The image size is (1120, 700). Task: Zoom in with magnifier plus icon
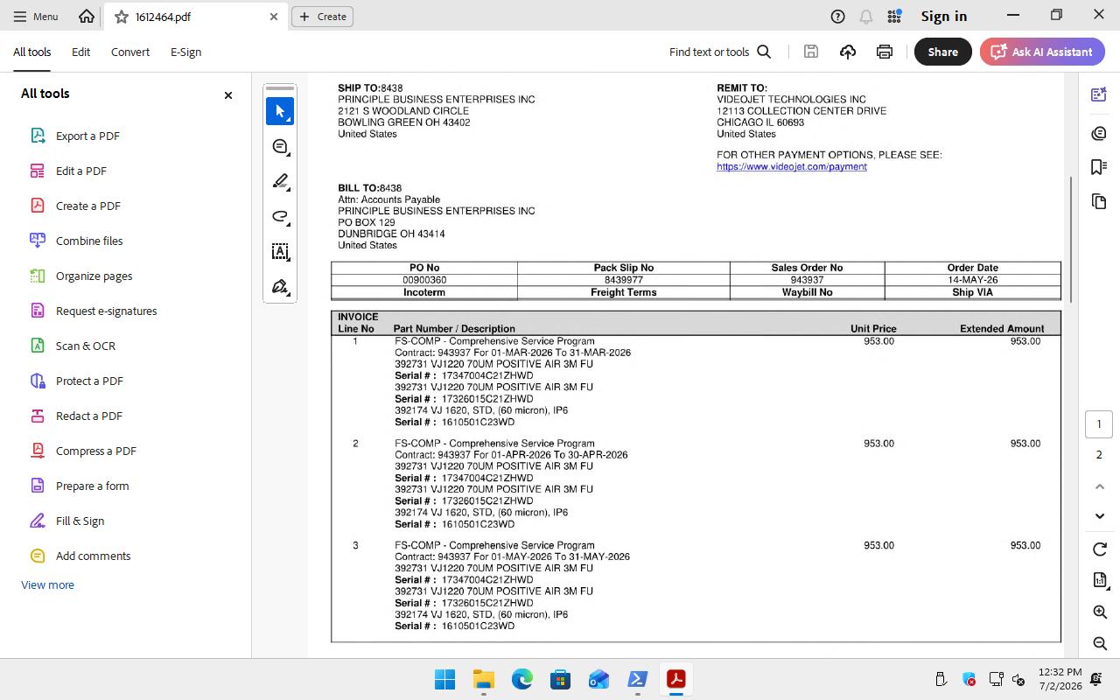tap(1100, 612)
